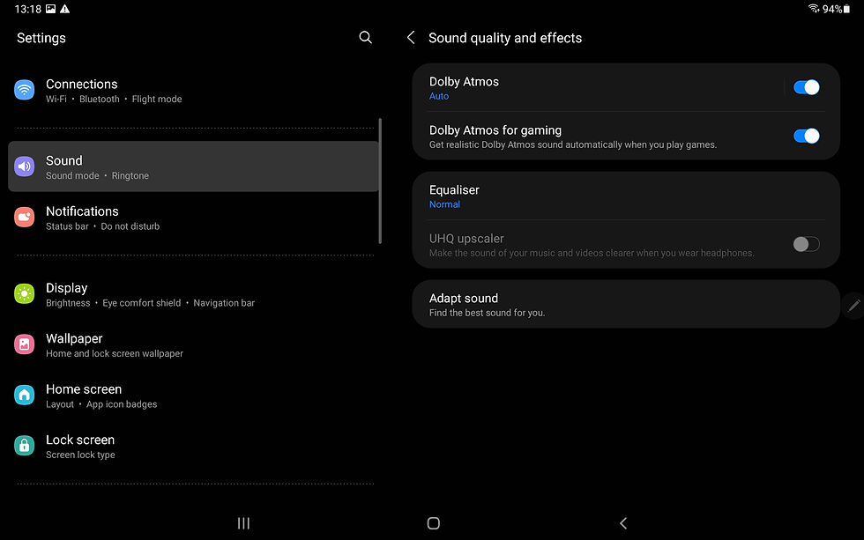Select the Sound settings category

pos(193,166)
